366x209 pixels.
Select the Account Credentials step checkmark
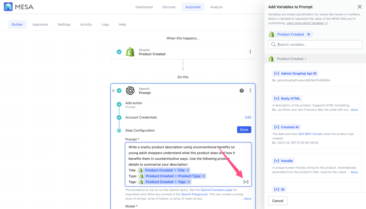tap(119, 117)
